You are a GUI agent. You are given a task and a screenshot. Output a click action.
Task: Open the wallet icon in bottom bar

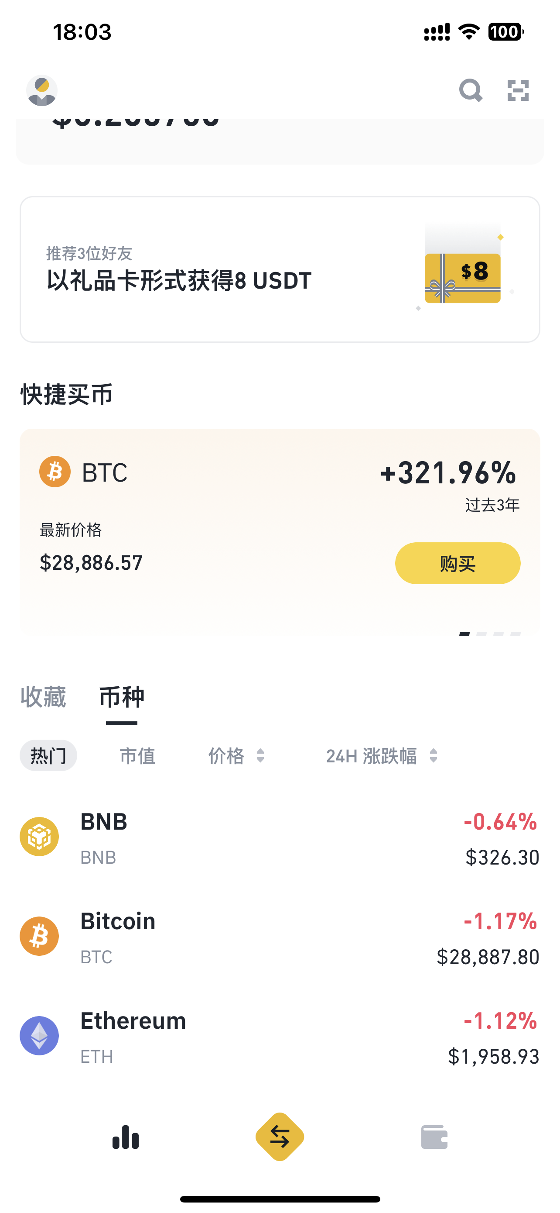coord(434,1137)
